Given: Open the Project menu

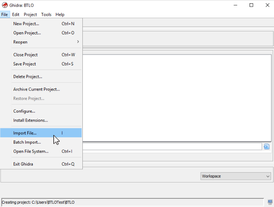Looking at the screenshot, I should (30, 14).
